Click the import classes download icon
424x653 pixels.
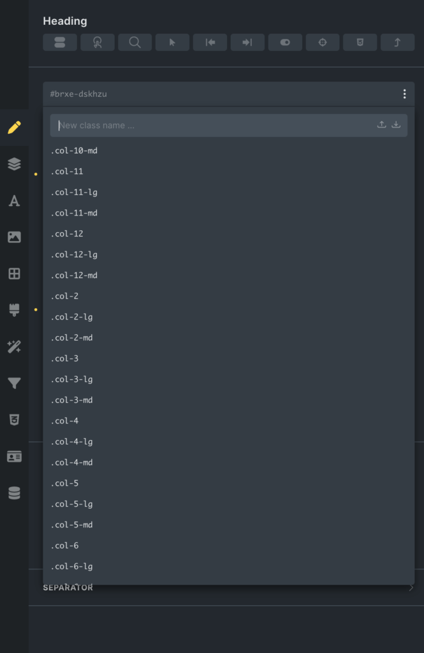tap(396, 124)
